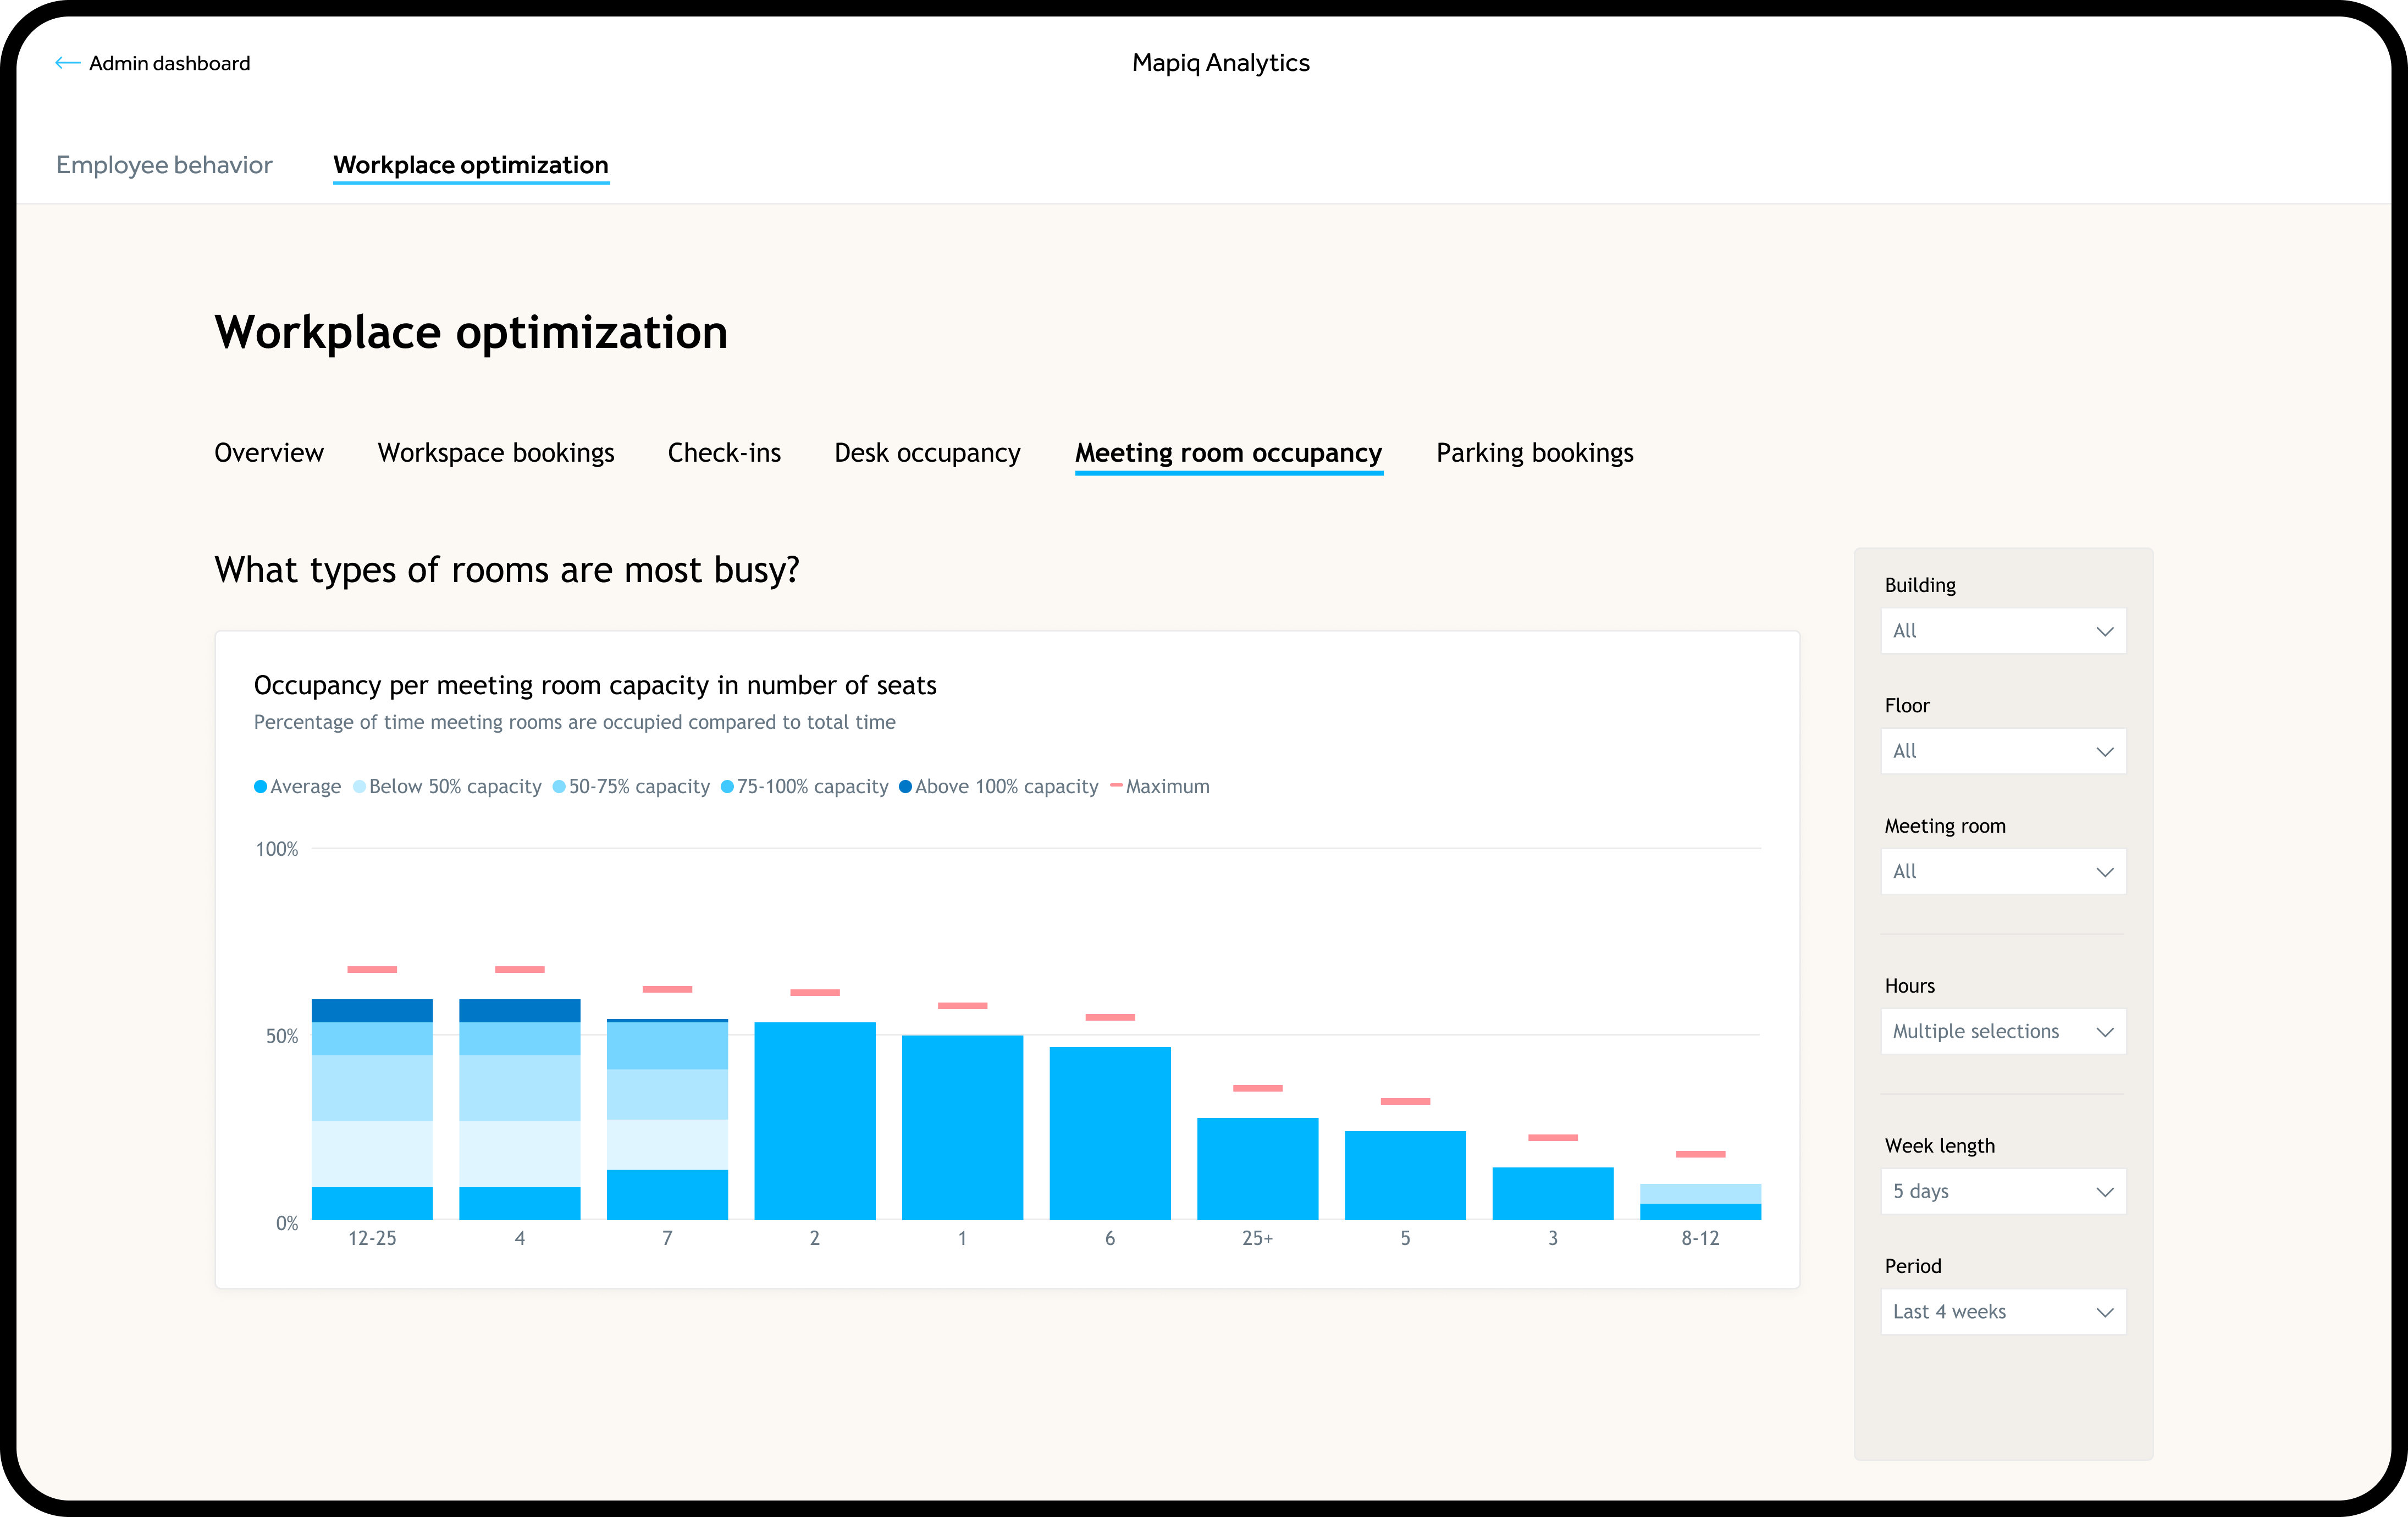This screenshot has height=1517, width=2408.
Task: Open the Workspace bookings view
Action: pyautogui.click(x=495, y=453)
